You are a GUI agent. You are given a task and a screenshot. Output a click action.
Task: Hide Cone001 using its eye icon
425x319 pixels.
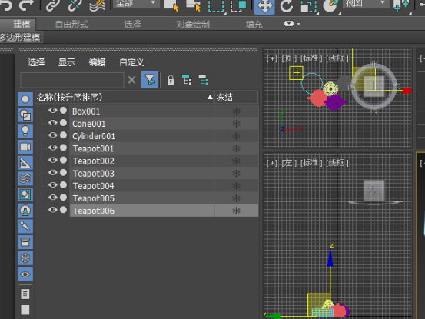[x=52, y=123]
